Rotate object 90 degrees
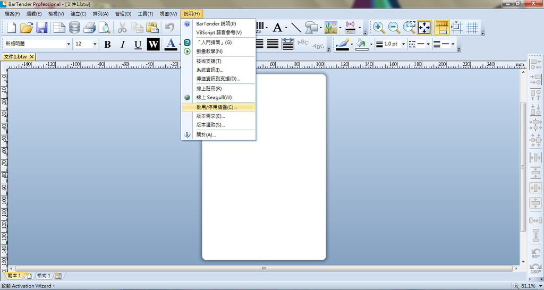This screenshot has height=290, width=544. [535, 252]
